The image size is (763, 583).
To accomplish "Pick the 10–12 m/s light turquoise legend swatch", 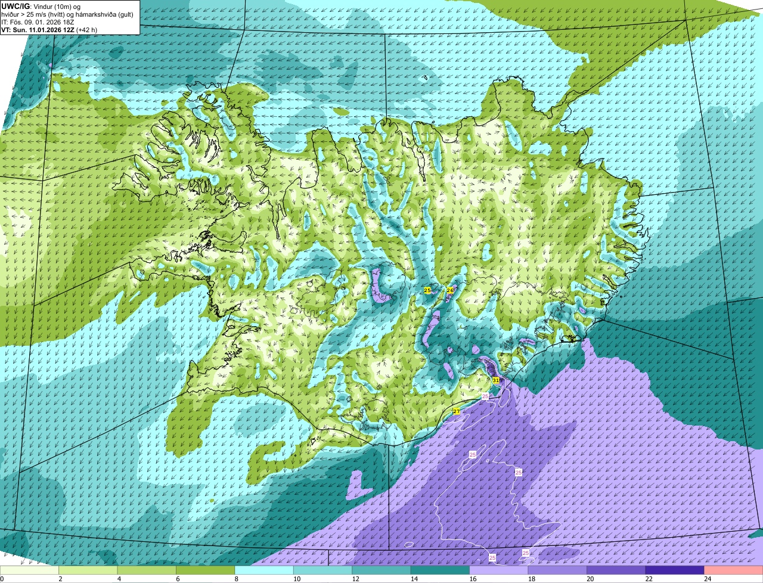I will (x=323, y=570).
